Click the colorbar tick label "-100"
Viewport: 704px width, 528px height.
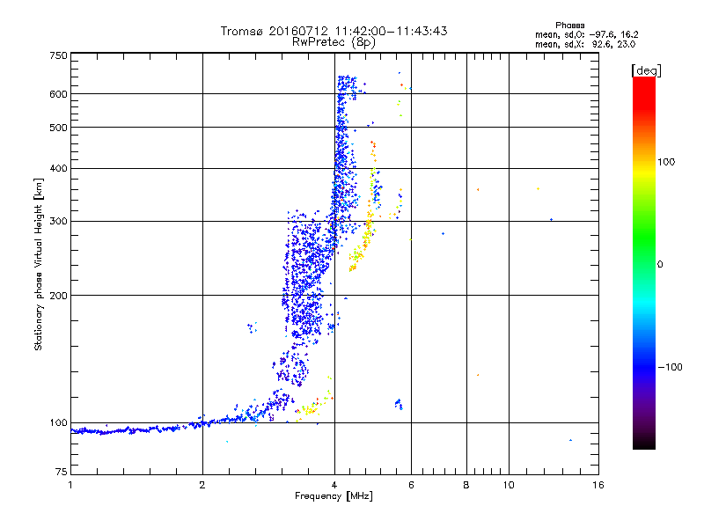pos(670,367)
